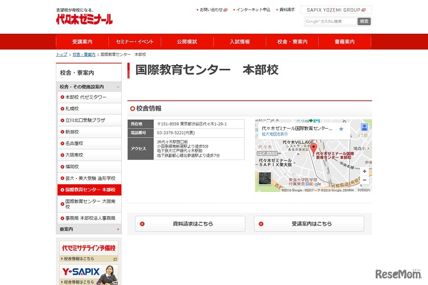This screenshot has height=285, width=428.
Task: Click the external-link icon beside SAPIX YOZEMI GROUP
Action: 363,9
